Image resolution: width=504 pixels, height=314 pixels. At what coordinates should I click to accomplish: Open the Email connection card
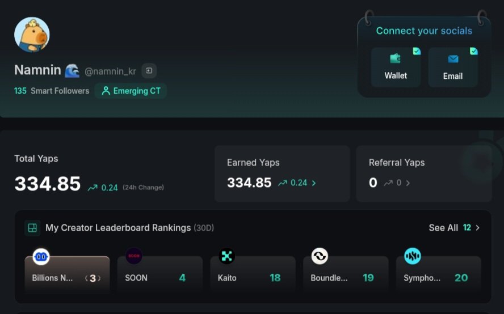coord(452,67)
